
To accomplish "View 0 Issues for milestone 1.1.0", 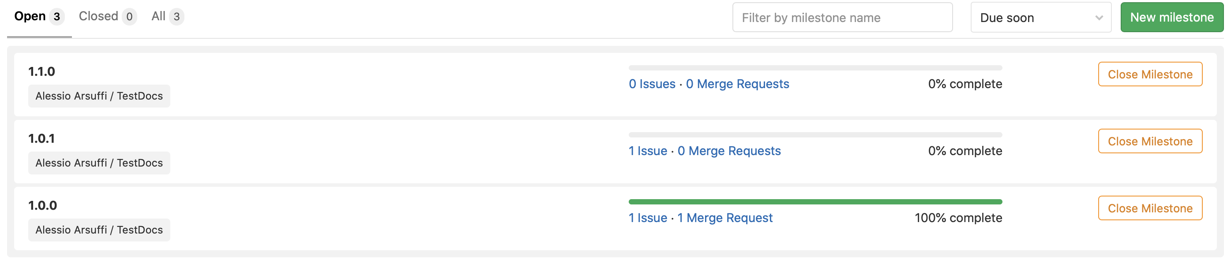I will coord(653,84).
